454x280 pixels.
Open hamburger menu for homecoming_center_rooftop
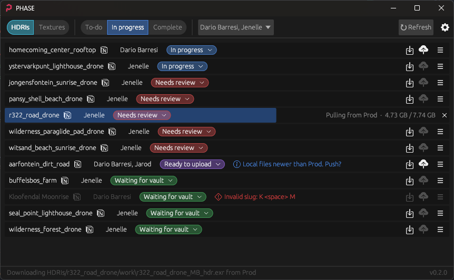click(440, 50)
